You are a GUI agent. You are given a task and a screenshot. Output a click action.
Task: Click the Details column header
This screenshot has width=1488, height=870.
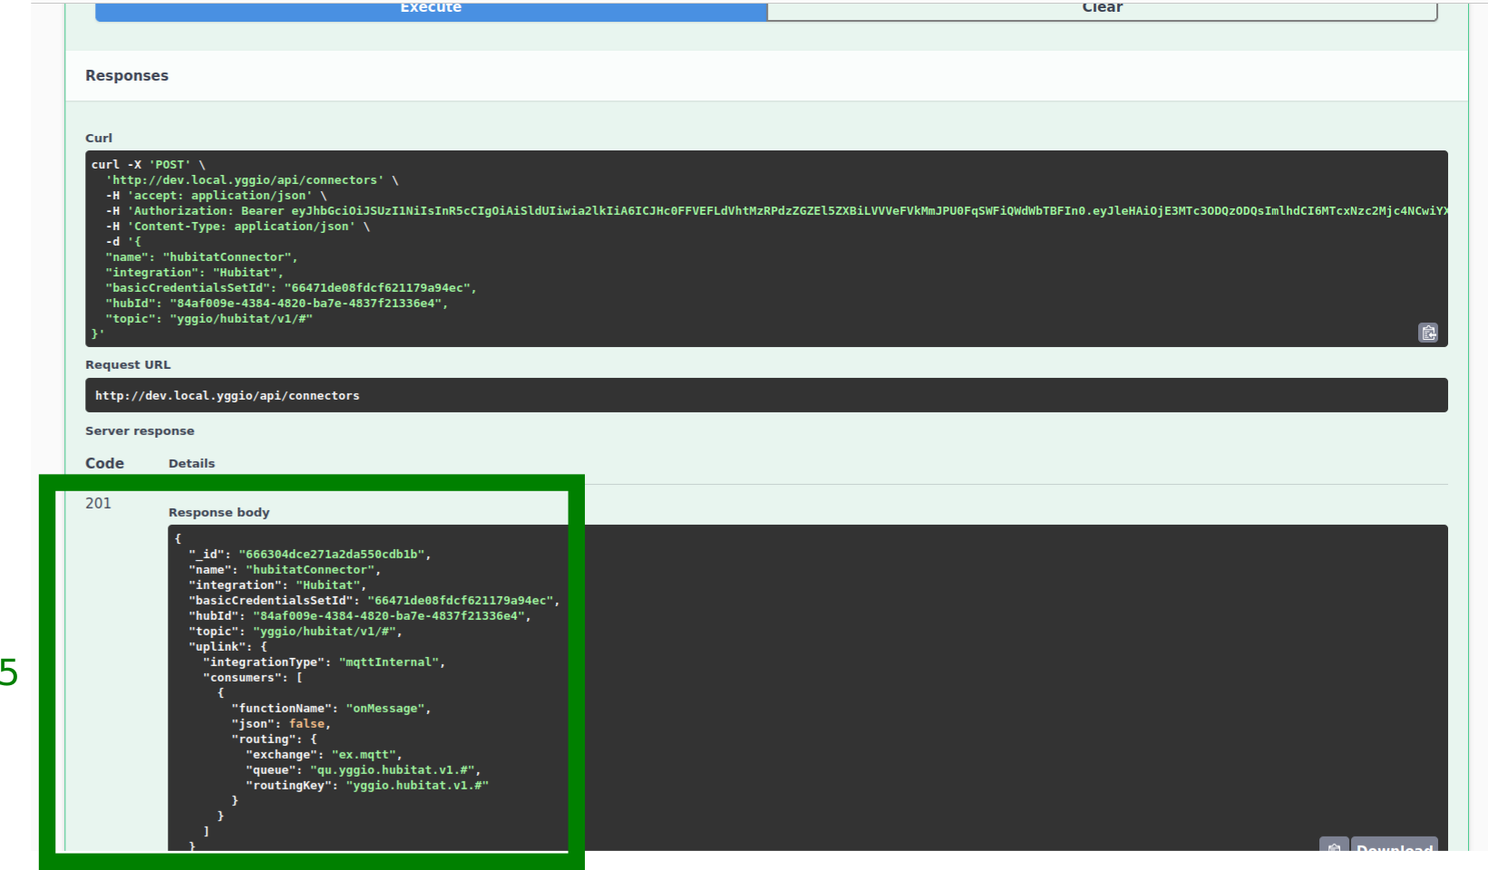191,463
